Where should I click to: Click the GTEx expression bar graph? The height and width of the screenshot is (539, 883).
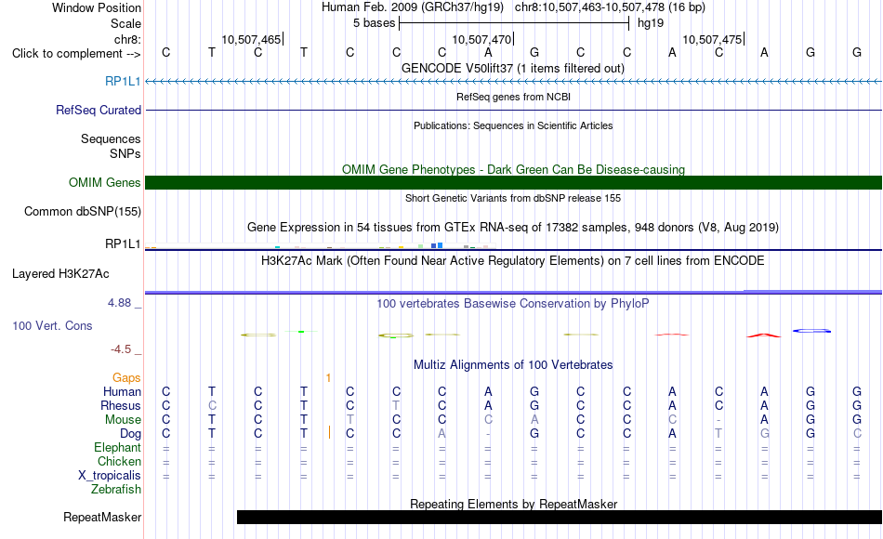click(x=321, y=246)
